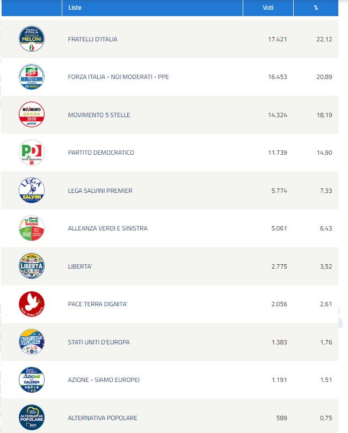This screenshot has height=433, width=348.
Task: Click the MOVIMENTO 5 STELLE list name
Action: coord(99,115)
